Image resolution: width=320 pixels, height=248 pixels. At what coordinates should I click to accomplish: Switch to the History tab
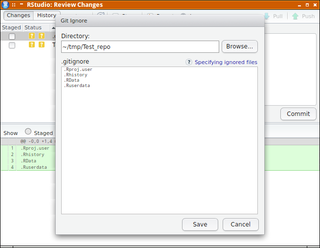point(46,15)
